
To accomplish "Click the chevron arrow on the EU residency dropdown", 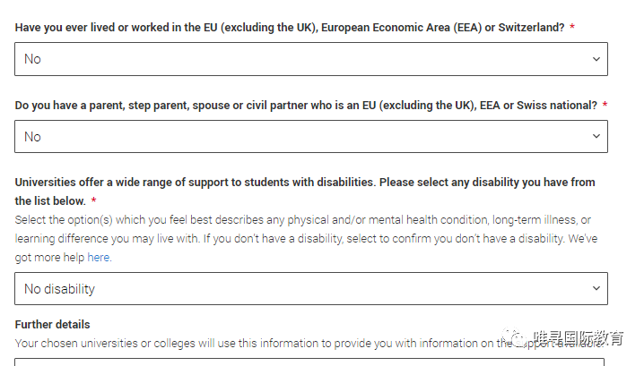I will click(x=596, y=59).
